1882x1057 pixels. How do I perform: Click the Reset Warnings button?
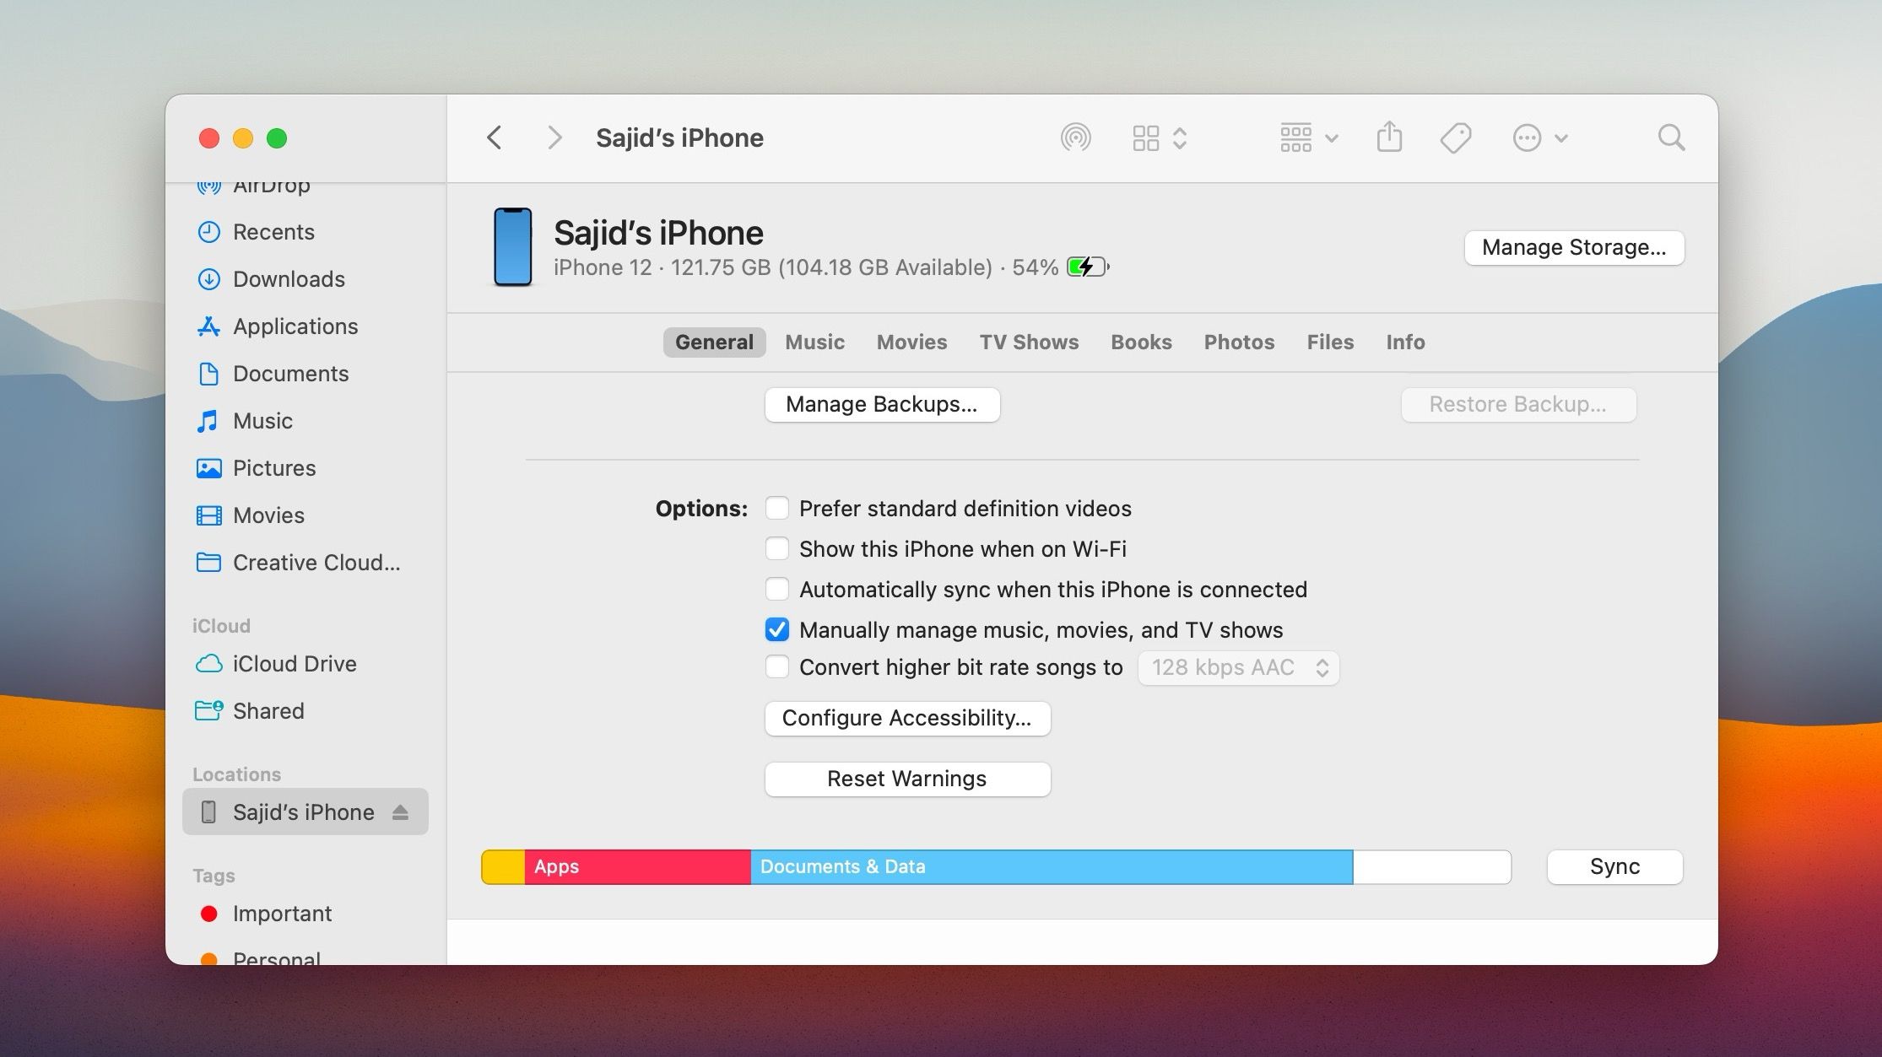(907, 779)
